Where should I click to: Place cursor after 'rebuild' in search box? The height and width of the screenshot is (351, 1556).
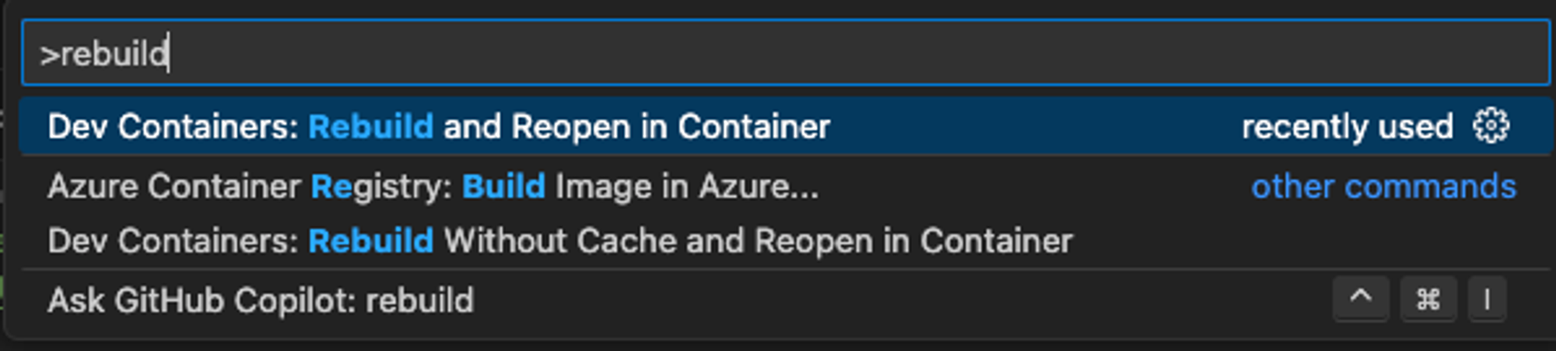[170, 54]
